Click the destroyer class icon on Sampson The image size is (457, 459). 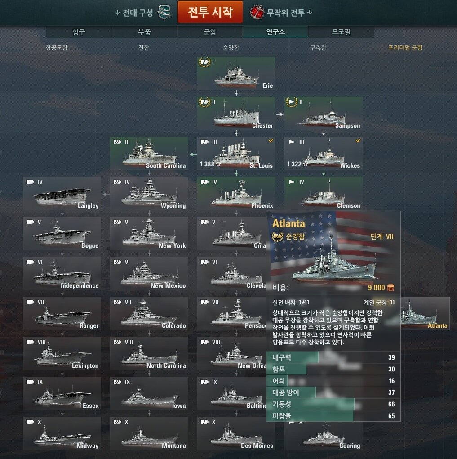(x=292, y=102)
